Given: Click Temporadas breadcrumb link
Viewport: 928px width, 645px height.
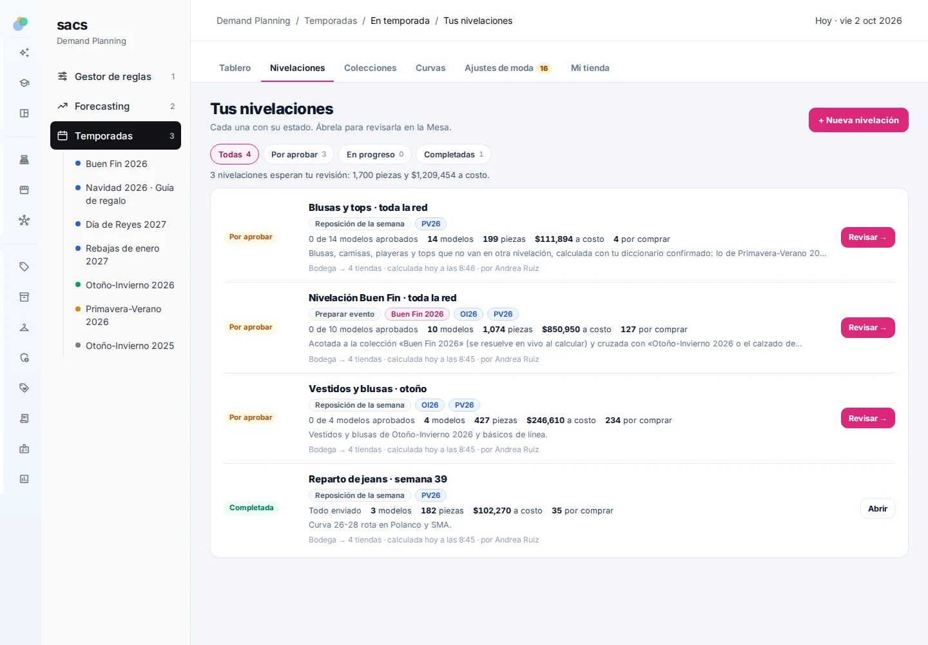Looking at the screenshot, I should pos(331,21).
